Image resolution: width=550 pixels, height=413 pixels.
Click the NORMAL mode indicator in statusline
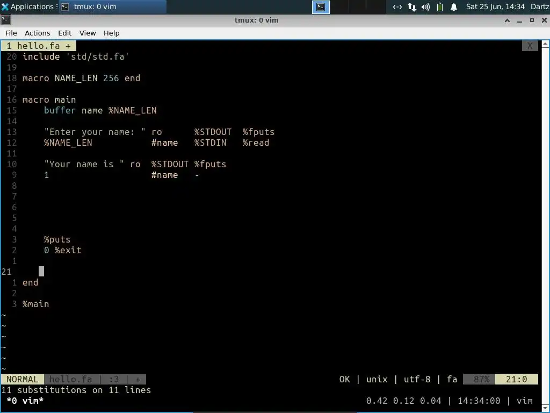22,379
